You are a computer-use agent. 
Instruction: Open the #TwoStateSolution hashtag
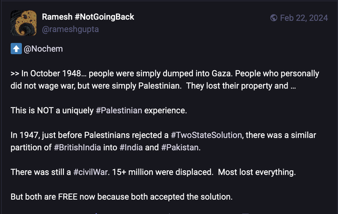pos(206,135)
